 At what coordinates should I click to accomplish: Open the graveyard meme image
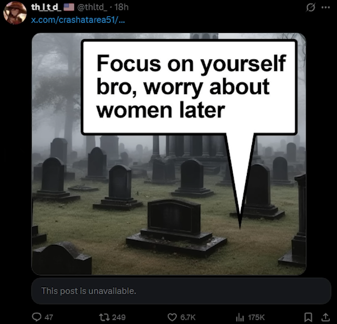169,154
